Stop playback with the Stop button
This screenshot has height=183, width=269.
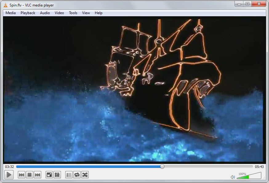30,175
